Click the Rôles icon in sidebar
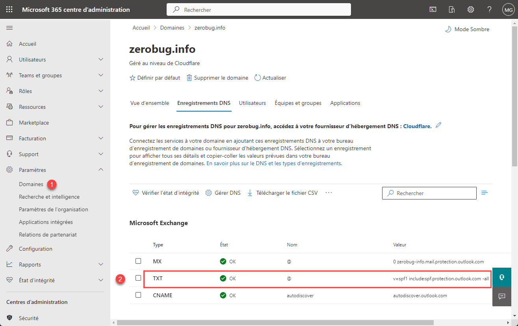The image size is (518, 326). click(10, 91)
